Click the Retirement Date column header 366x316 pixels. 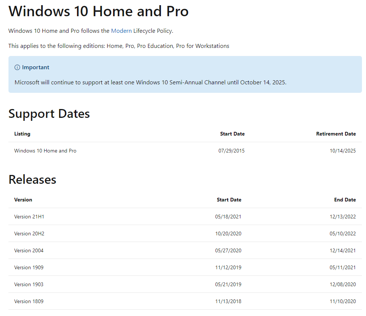coord(336,134)
